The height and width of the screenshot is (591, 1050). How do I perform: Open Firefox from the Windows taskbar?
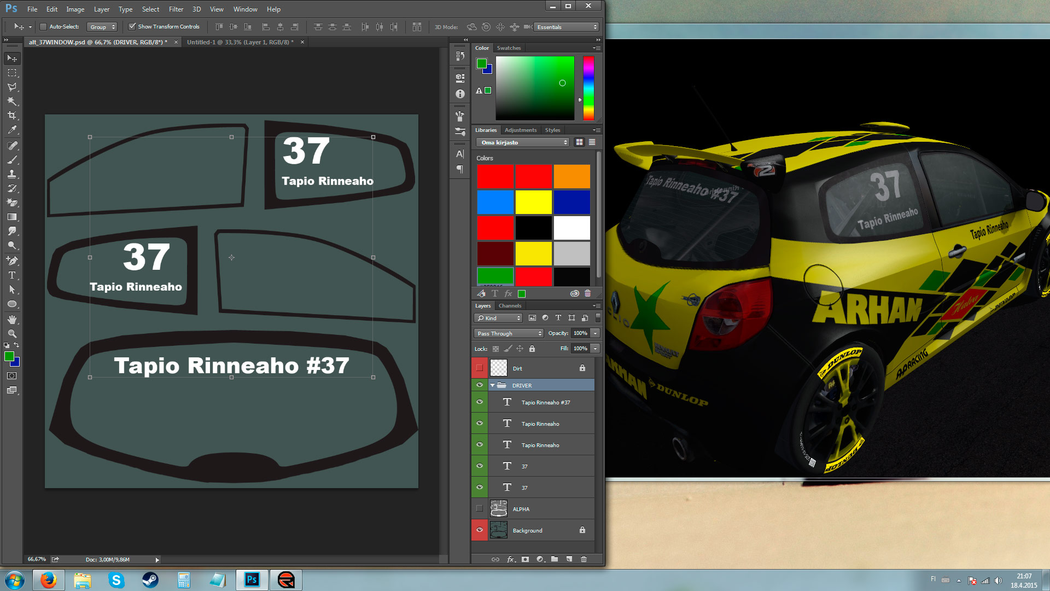49,580
